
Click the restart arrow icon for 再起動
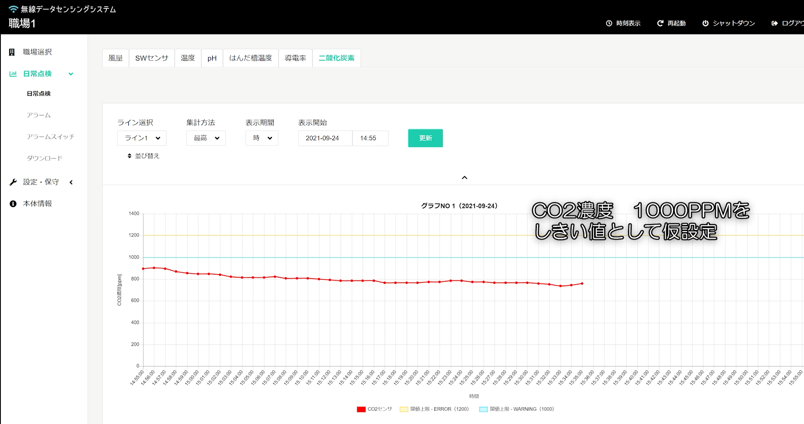tap(660, 23)
